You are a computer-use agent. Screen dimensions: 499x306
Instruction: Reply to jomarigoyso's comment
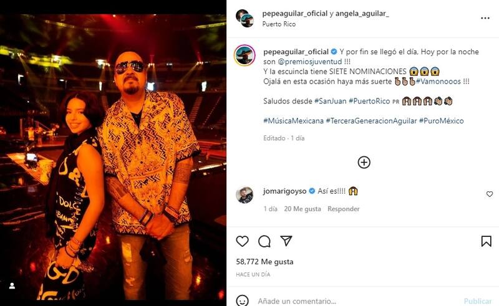344,209
